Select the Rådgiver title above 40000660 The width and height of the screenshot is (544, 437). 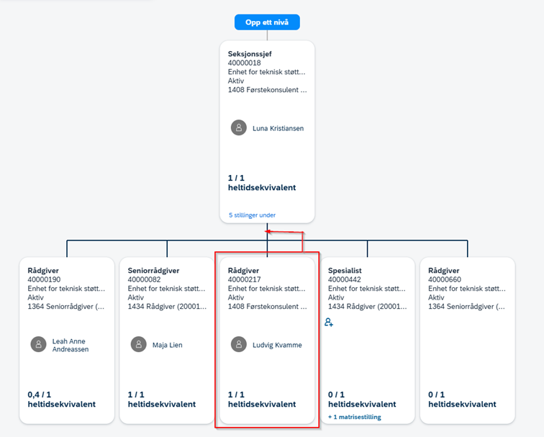[x=443, y=271]
